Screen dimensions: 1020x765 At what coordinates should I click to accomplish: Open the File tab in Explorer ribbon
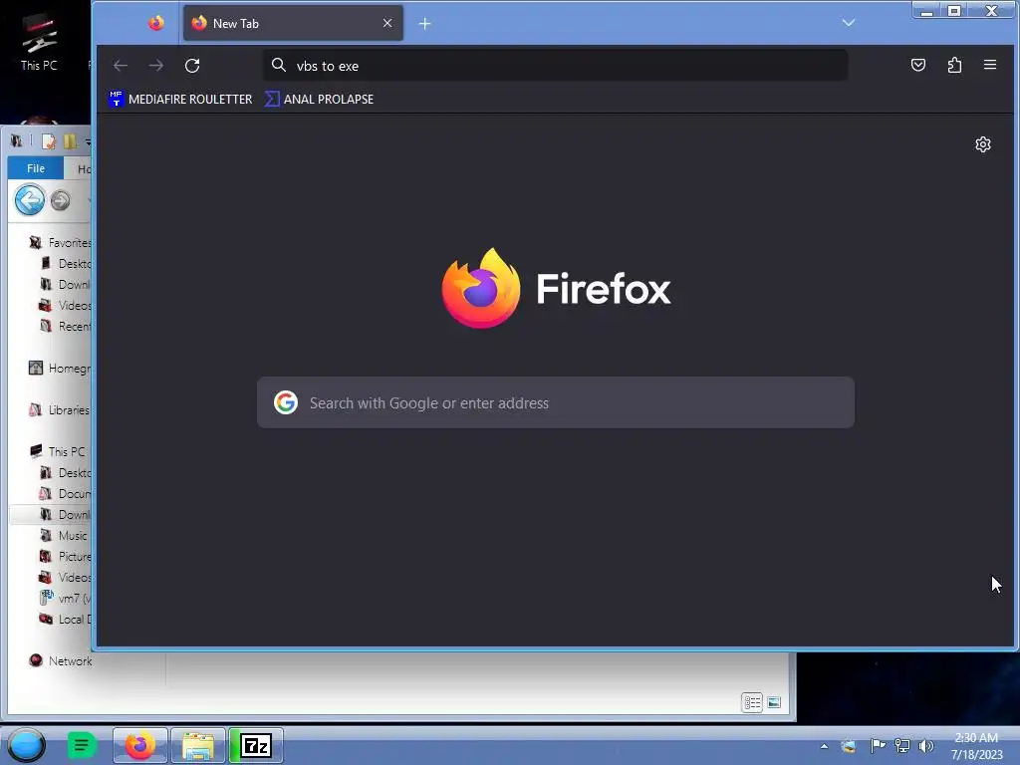36,168
